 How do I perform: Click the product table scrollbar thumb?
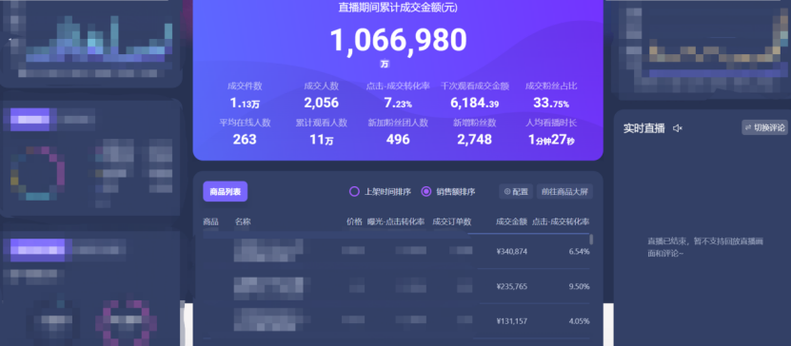pyautogui.click(x=591, y=240)
